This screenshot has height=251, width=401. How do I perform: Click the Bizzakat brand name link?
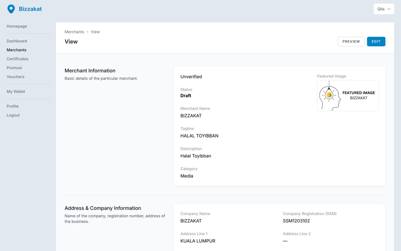pyautogui.click(x=30, y=9)
